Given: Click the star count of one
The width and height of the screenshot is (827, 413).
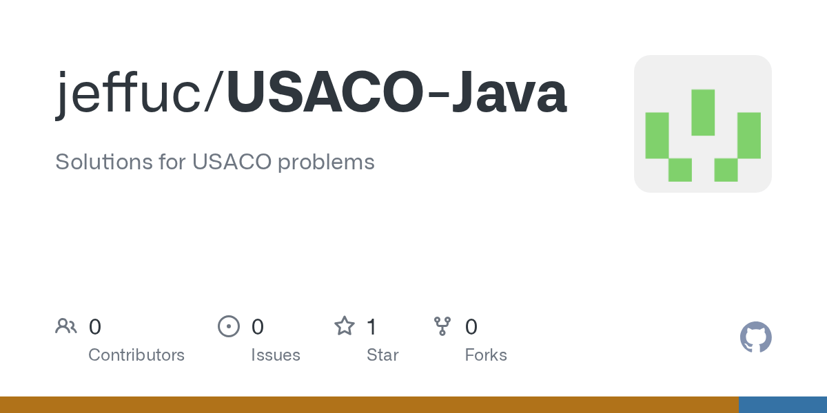Looking at the screenshot, I should tap(371, 327).
